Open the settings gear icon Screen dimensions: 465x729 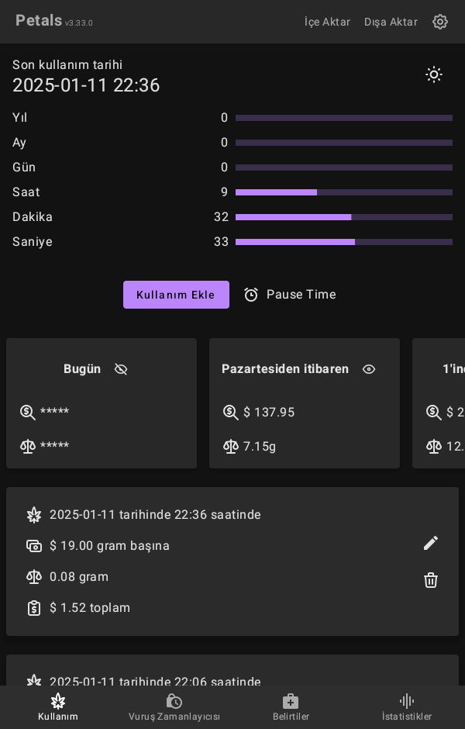point(440,22)
